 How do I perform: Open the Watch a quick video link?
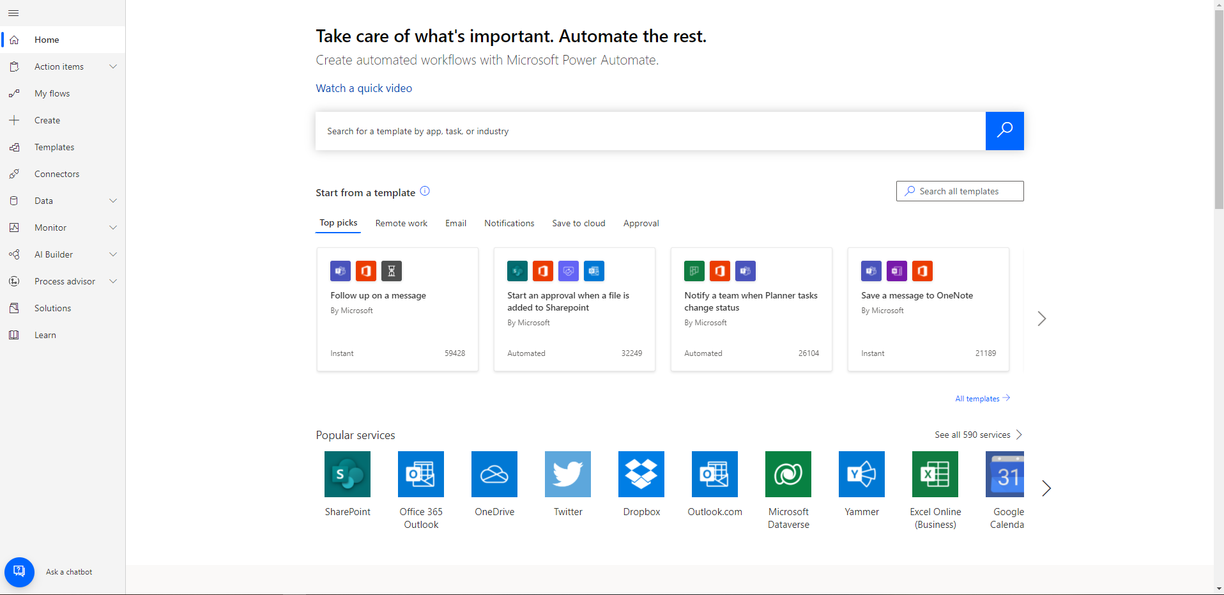click(x=363, y=88)
